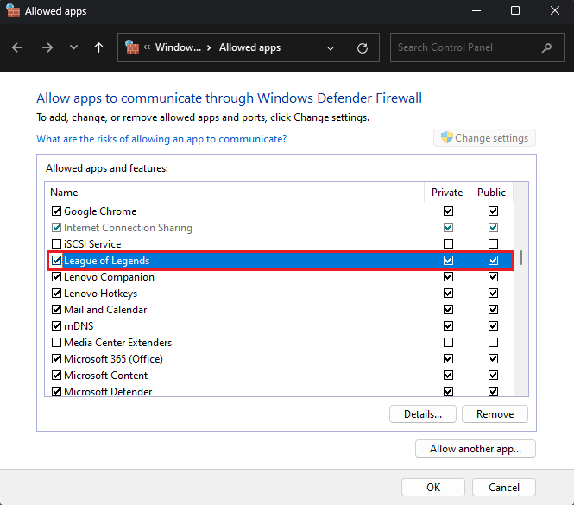574x505 pixels.
Task: Click Allow another app button
Action: pyautogui.click(x=476, y=449)
